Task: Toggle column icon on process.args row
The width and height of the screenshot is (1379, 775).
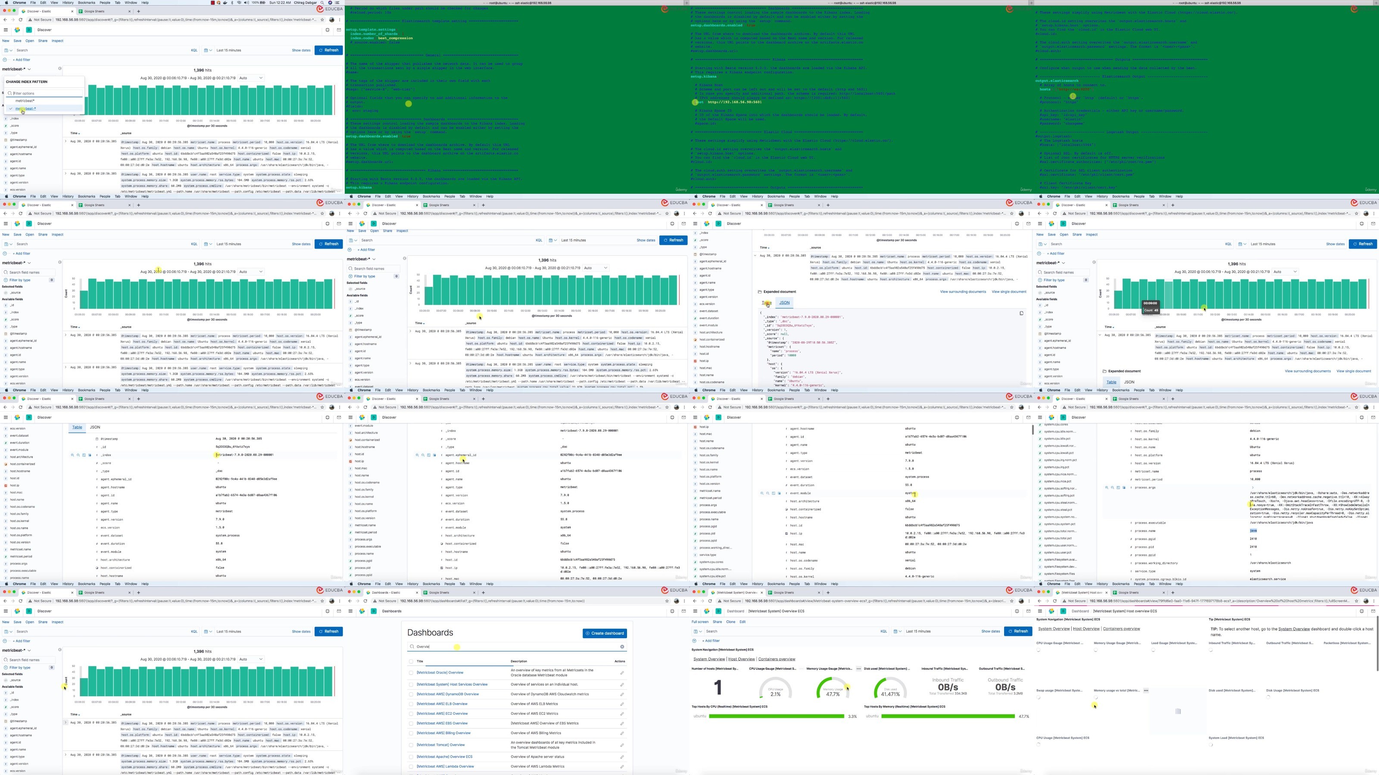Action: coord(1118,488)
